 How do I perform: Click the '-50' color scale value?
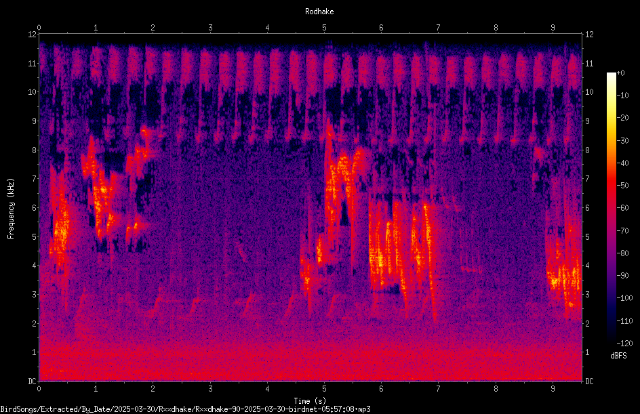(622, 186)
